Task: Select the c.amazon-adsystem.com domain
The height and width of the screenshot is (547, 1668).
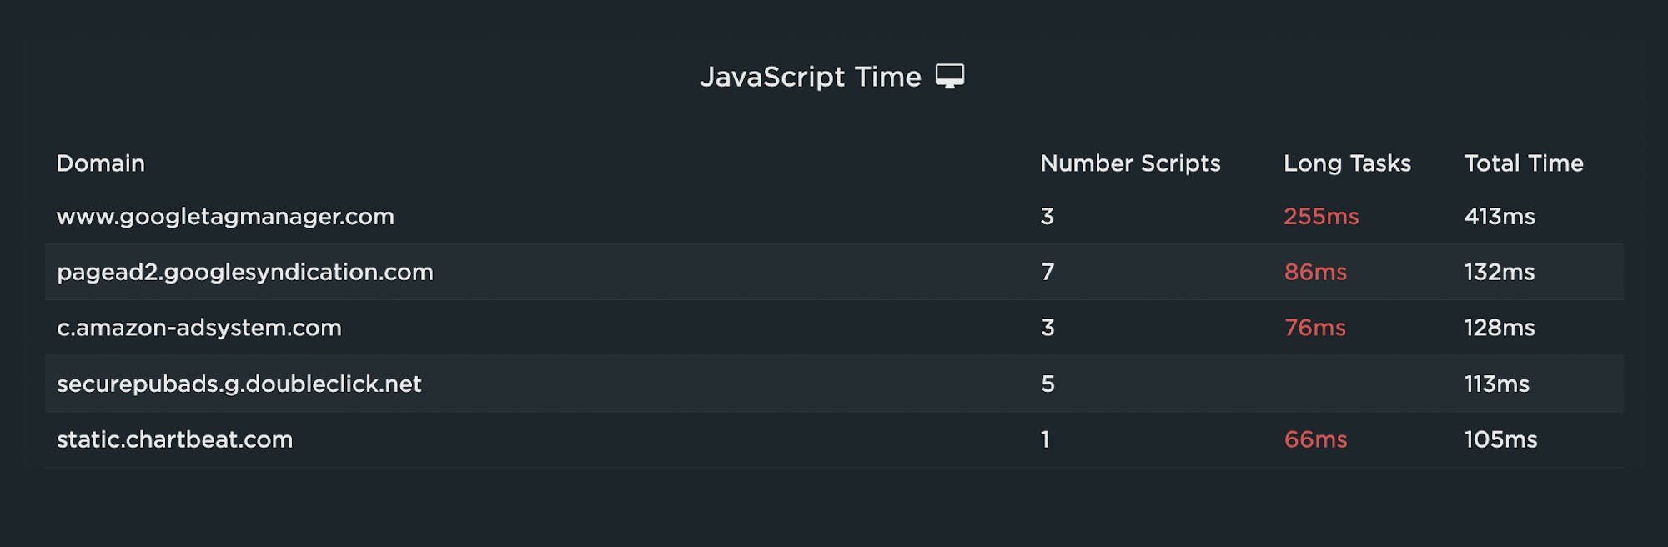Action: coord(199,328)
